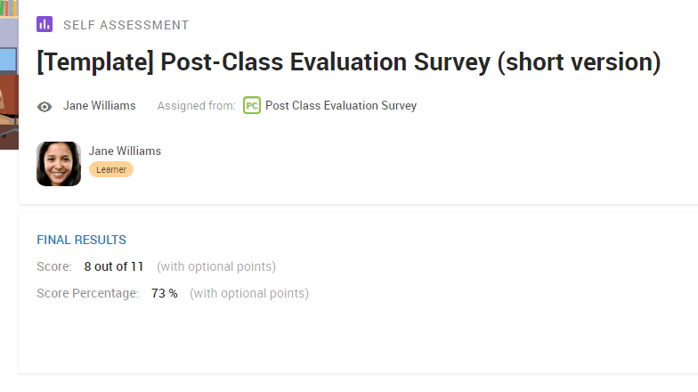Open Post Class Evaluation Survey link
Image resolution: width=698 pixels, height=392 pixels.
(341, 105)
